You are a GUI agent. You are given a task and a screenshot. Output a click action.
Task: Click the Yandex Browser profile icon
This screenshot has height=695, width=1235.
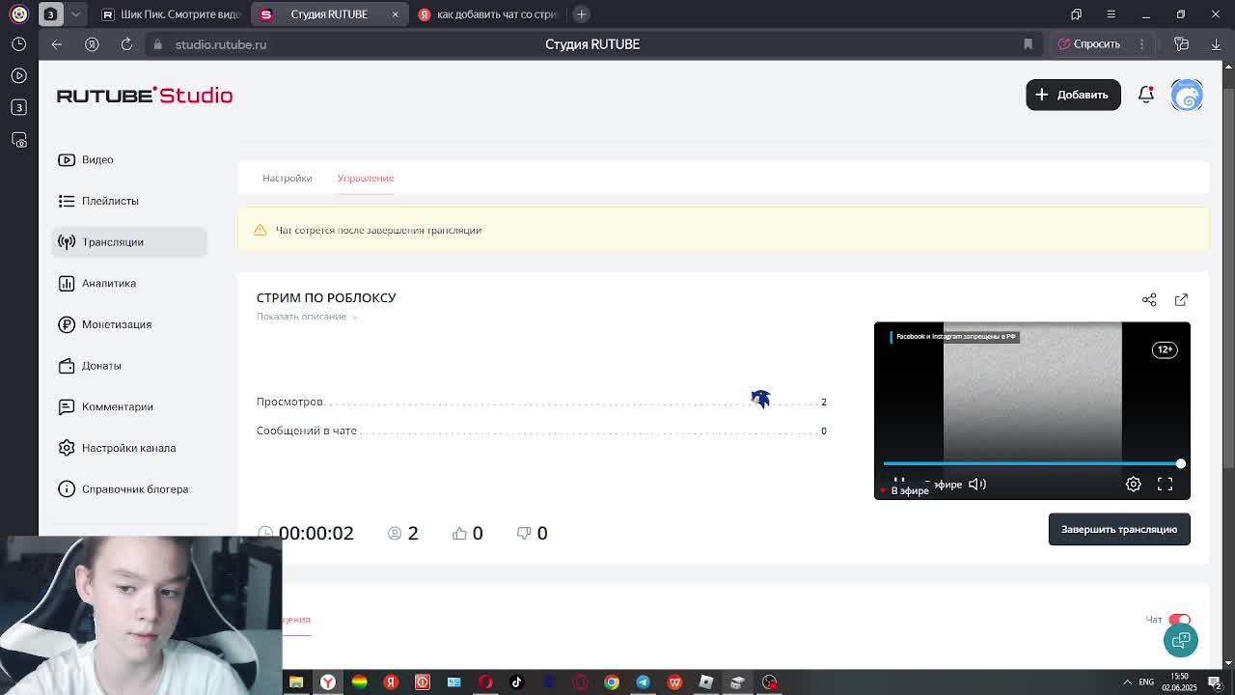pos(19,14)
